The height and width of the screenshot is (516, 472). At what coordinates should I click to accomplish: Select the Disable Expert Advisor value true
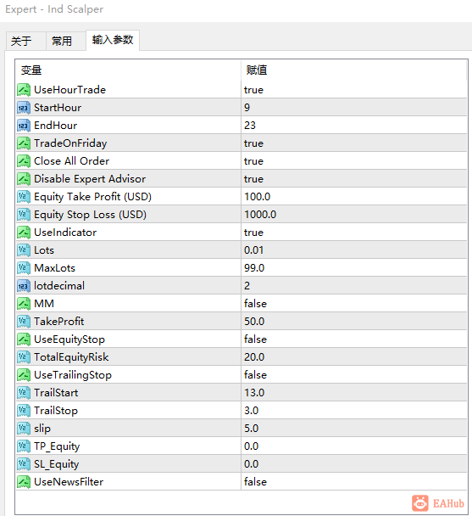tap(253, 179)
